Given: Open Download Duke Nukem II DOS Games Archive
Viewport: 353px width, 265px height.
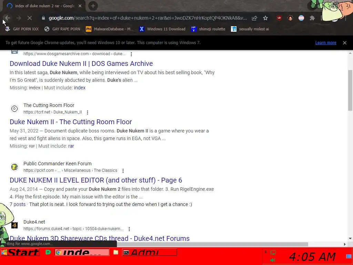Looking at the screenshot, I should [81, 63].
